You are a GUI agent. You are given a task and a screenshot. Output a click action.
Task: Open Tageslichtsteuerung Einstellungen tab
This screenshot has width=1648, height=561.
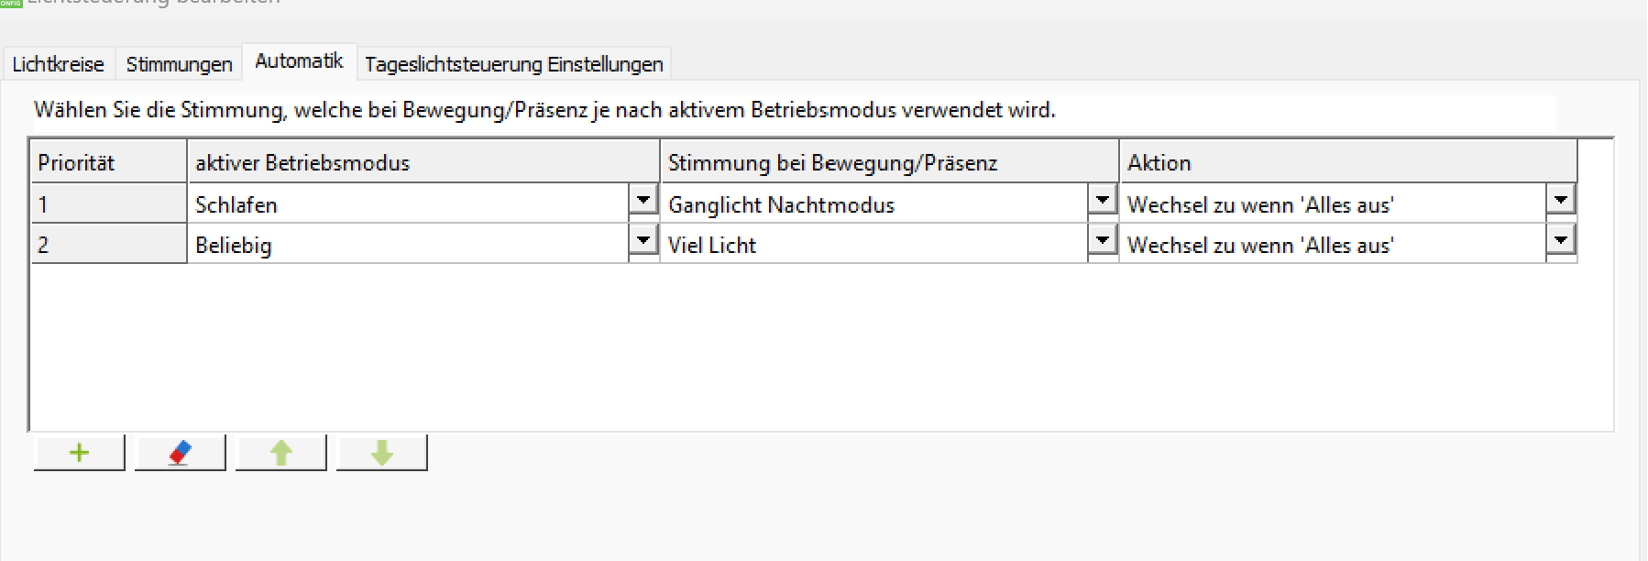pyautogui.click(x=513, y=64)
